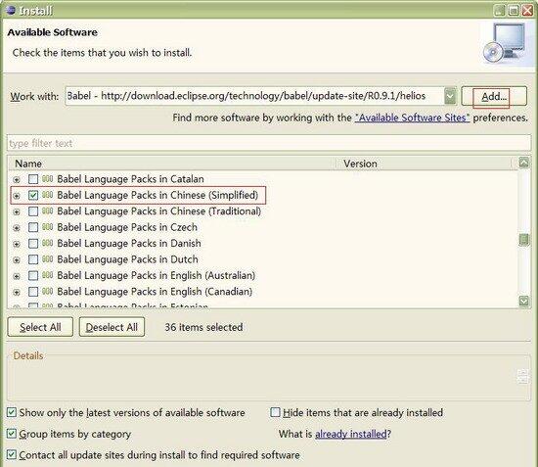This screenshot has height=467, width=538.
Task: Click the 36 items selected text
Action: 203,327
